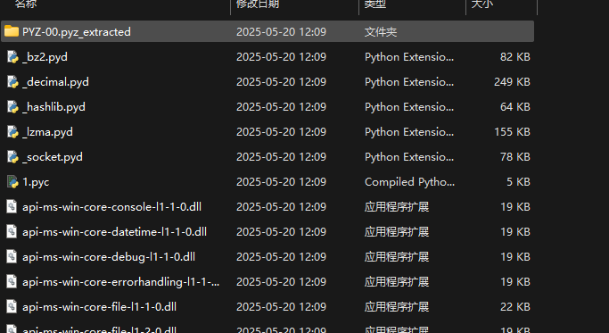This screenshot has width=609, height=333.
Task: Select the api-ms-win-core-console DLL icon
Action: click(x=12, y=206)
